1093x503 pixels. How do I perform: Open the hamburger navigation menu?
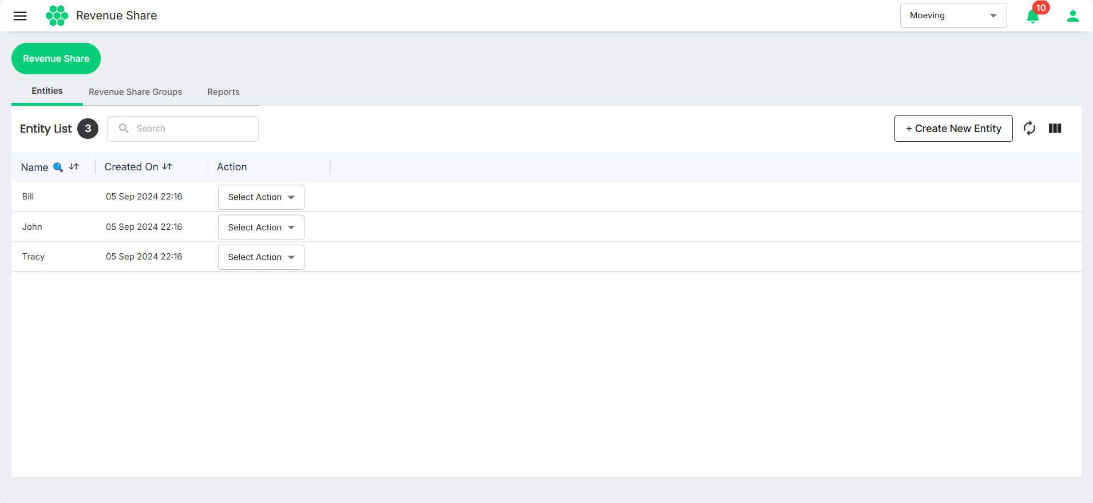click(x=20, y=16)
